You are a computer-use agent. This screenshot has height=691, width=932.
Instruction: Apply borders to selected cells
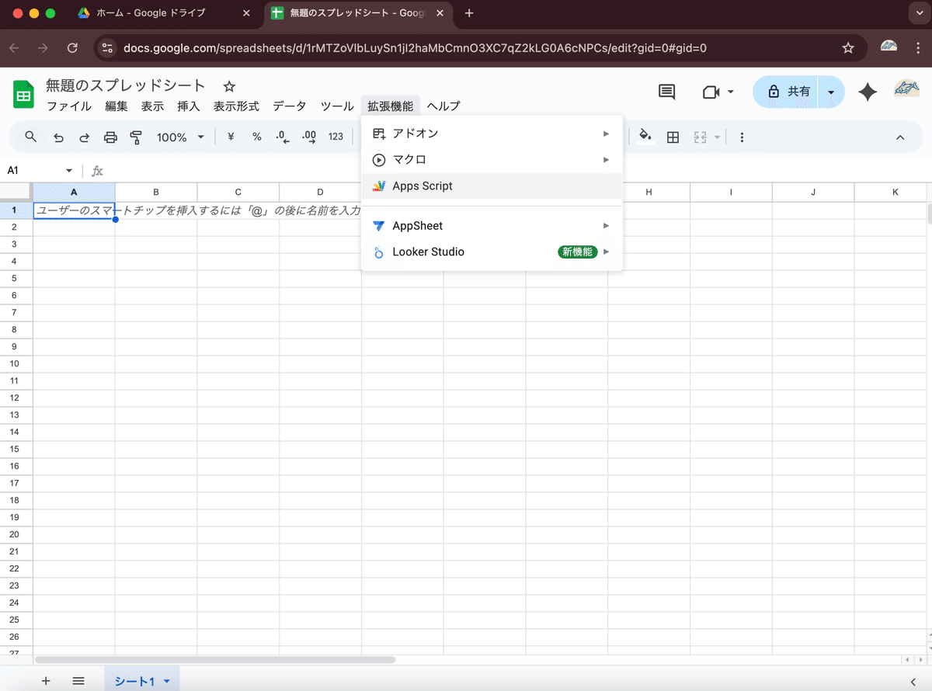pyautogui.click(x=673, y=137)
